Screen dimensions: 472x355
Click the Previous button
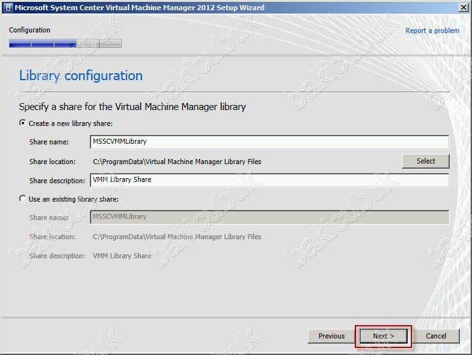tap(331, 336)
